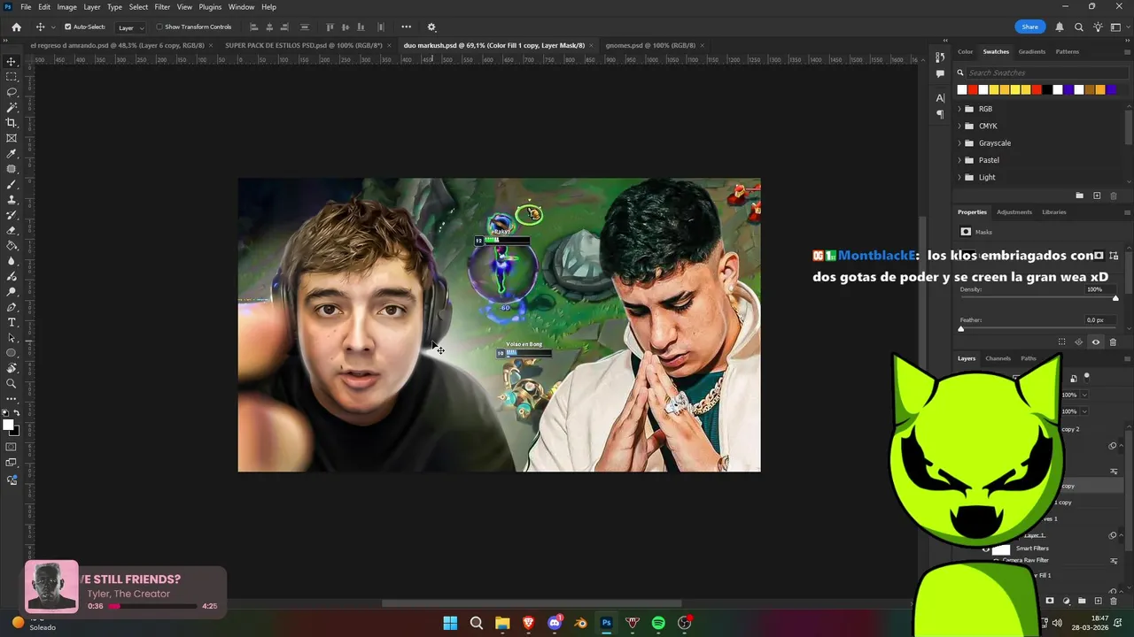Screen dimensions: 1134x637
Task: Open the Filter menu
Action: pyautogui.click(x=162, y=7)
